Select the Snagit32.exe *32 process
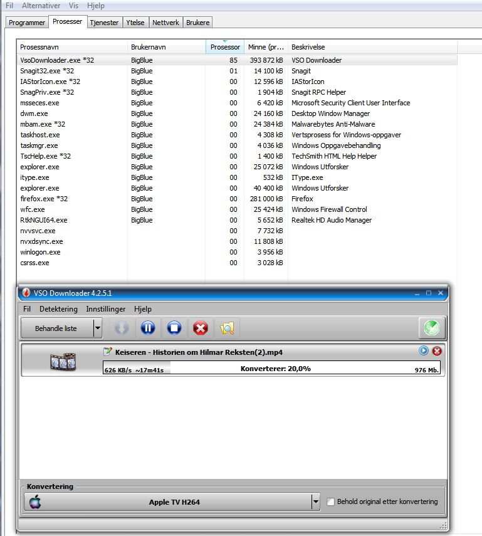Viewport: 482px width, 536px height. tap(237, 71)
